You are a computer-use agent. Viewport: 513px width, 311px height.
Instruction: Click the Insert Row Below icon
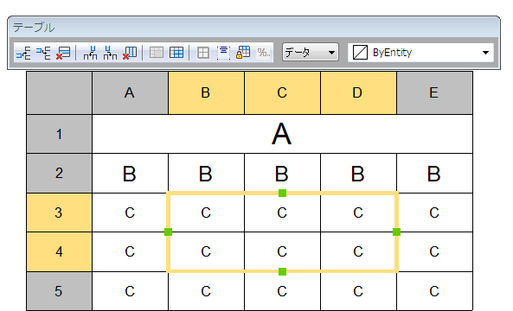point(43,53)
